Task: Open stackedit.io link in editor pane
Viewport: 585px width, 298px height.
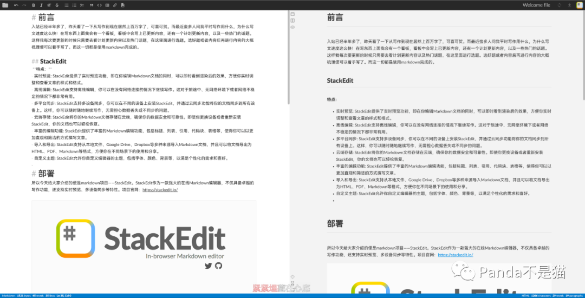Action: (x=160, y=190)
